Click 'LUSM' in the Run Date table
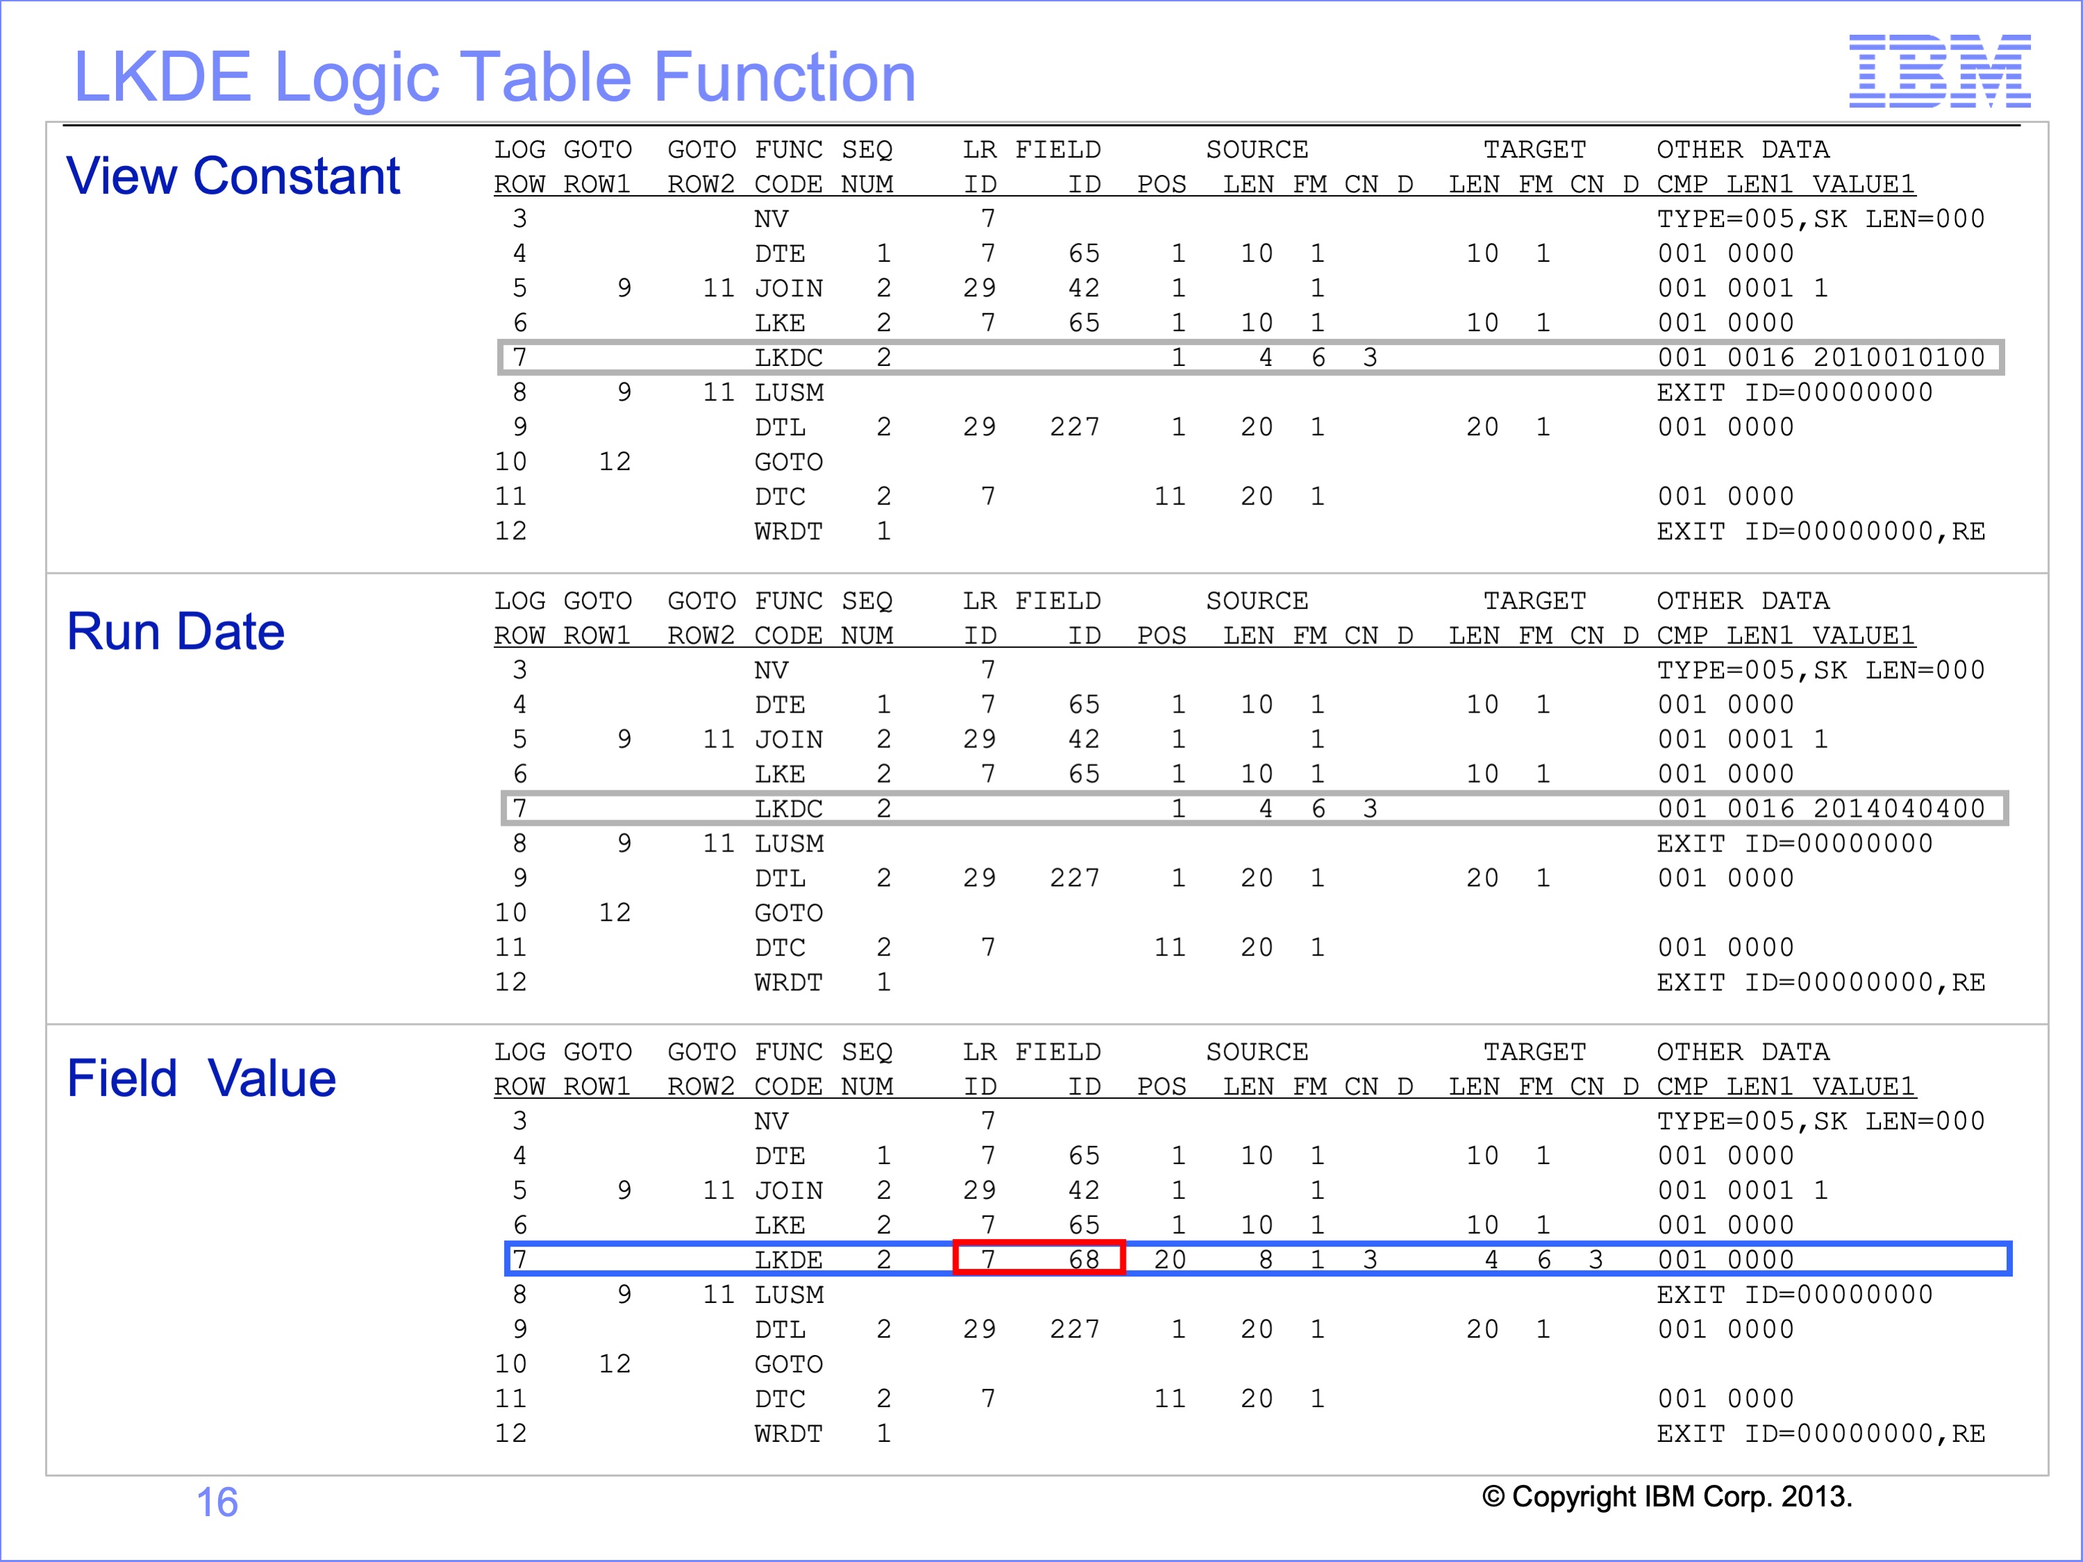This screenshot has height=1562, width=2083. pyautogui.click(x=788, y=844)
